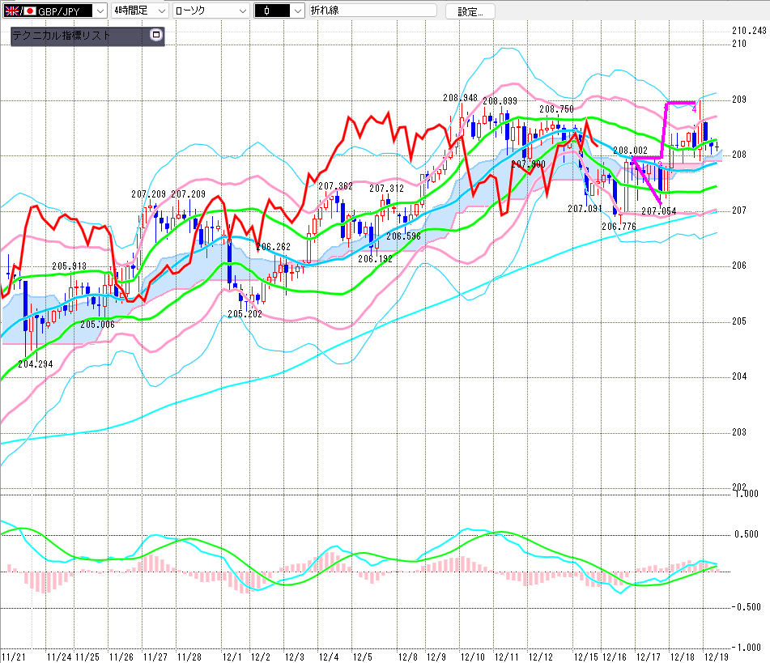Click the 205.202 price label on chart

[244, 314]
